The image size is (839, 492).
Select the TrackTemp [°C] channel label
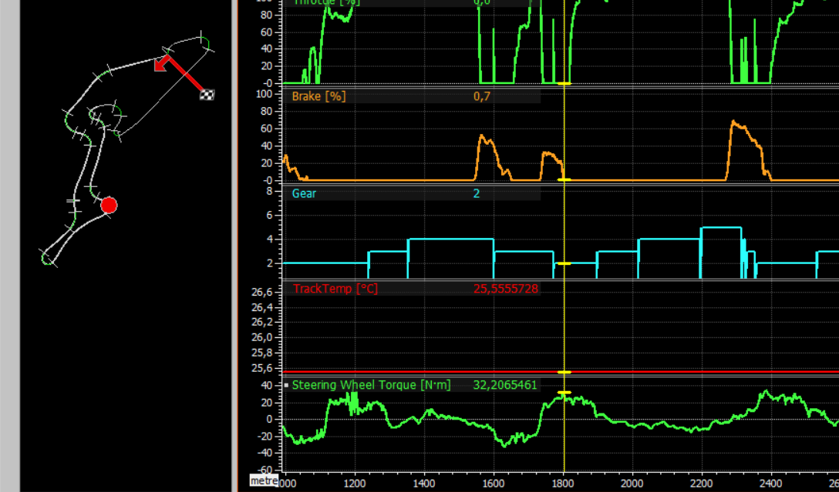(335, 289)
